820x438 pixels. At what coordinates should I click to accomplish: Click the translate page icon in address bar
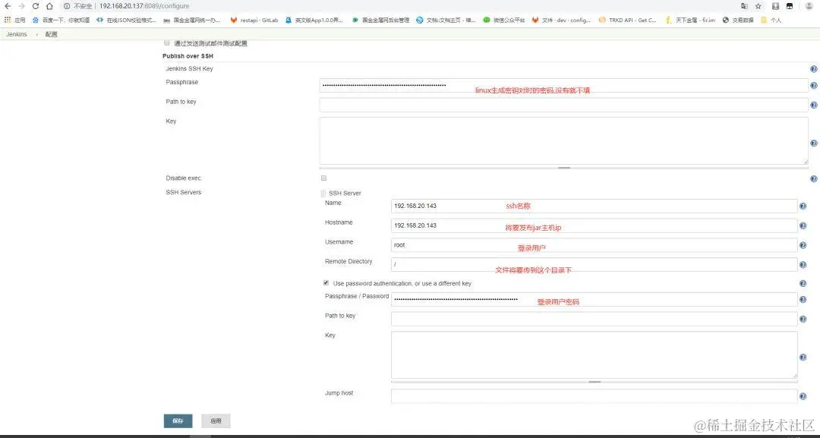[744, 6]
